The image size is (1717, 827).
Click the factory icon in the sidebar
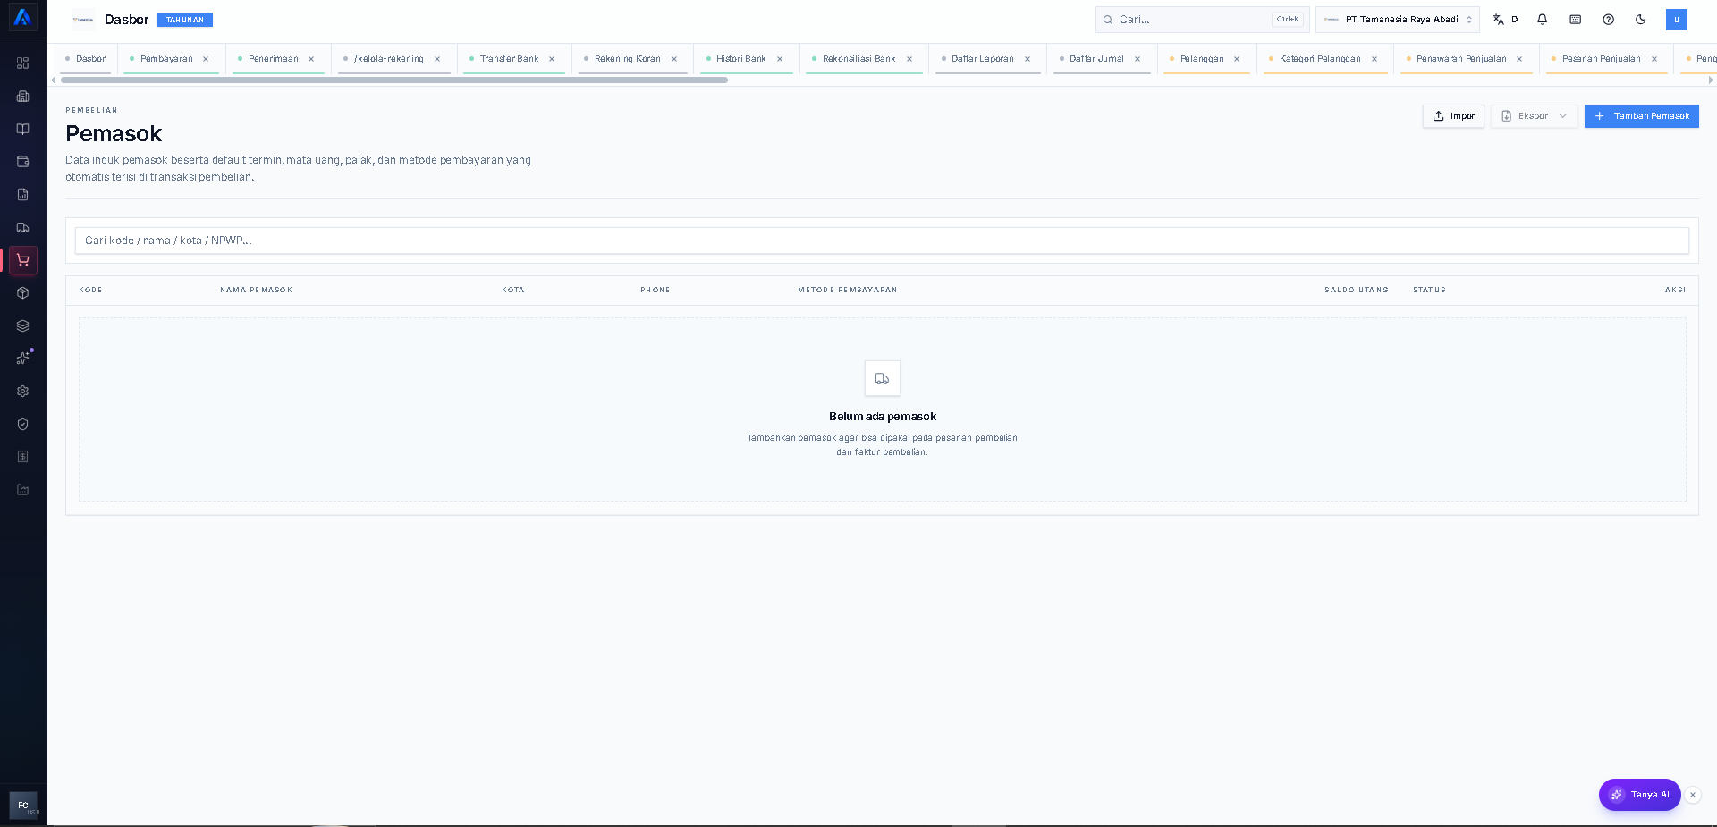tap(23, 490)
